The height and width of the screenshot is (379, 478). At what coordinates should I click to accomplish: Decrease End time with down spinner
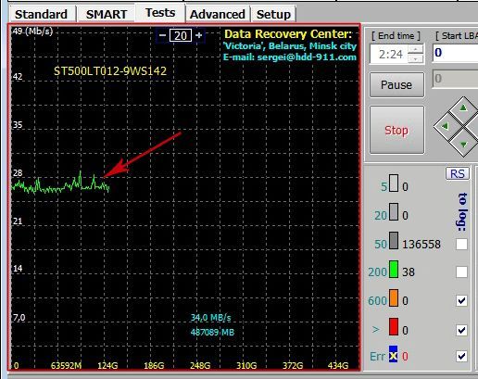(x=415, y=58)
